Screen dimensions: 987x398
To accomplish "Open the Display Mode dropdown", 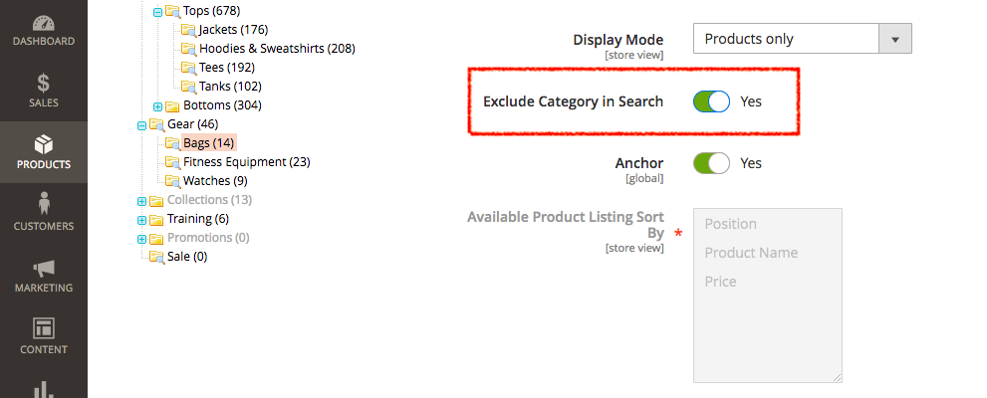I will [x=802, y=39].
